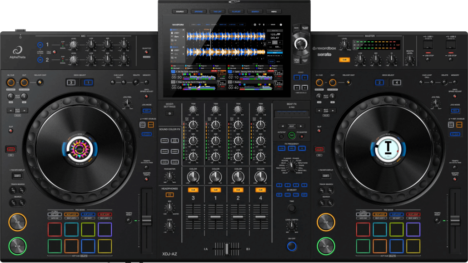Enable FX QUANTIZE in the Beat FX section
Screen dimensions: 468x263
(302, 136)
